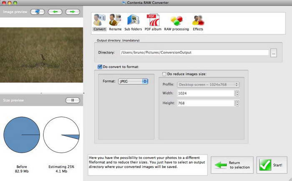Open the Effects section

click(198, 23)
